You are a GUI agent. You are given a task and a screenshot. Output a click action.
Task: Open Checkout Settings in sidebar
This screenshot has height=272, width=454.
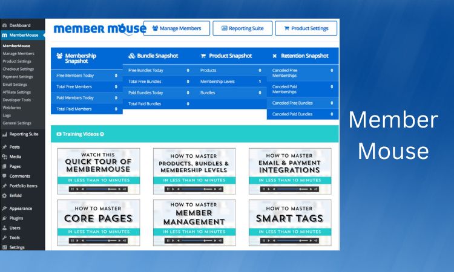18,69
